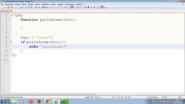Place cursor in the "radar" string
The width and height of the screenshot is (185, 104).
pos(43,38)
